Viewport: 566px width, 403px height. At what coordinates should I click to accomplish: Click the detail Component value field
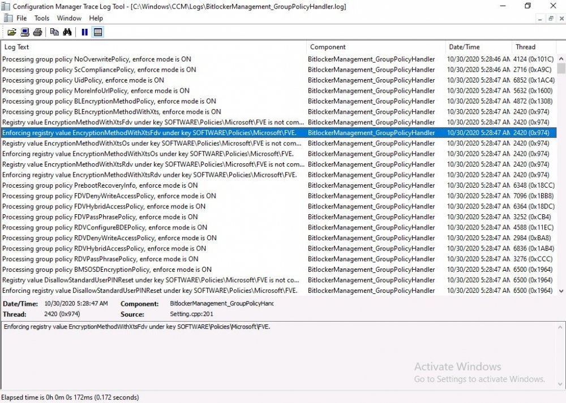click(x=222, y=304)
